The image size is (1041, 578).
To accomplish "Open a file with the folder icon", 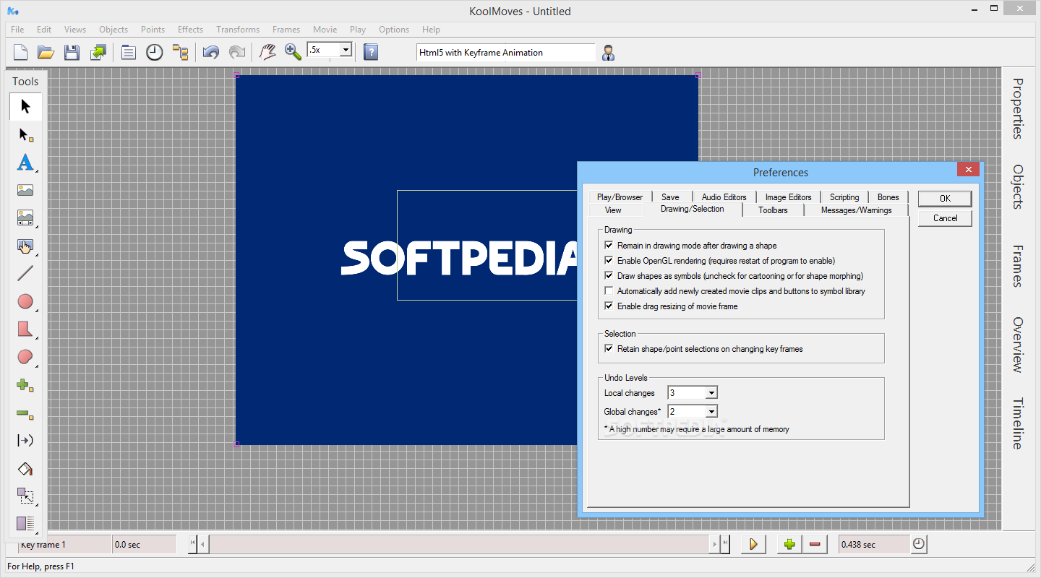I will [x=46, y=52].
